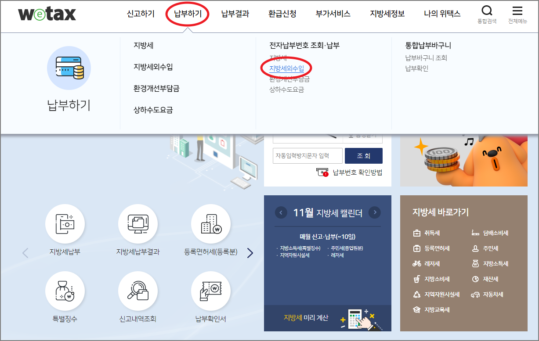Open the 납부하기 menu
This screenshot has height=341, width=539.
[x=188, y=14]
